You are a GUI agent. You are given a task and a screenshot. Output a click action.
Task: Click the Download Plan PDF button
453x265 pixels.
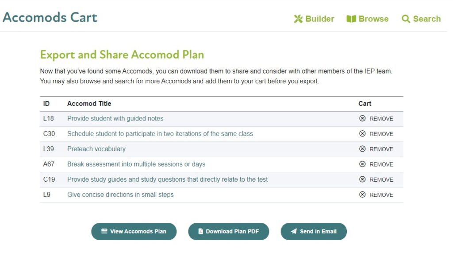pyautogui.click(x=229, y=231)
